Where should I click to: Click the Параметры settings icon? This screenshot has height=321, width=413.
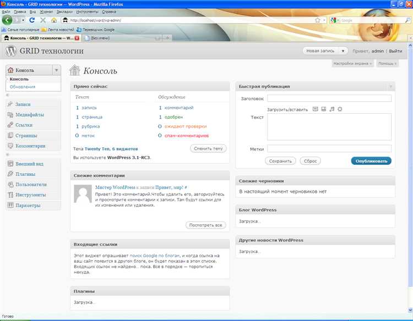click(10, 205)
